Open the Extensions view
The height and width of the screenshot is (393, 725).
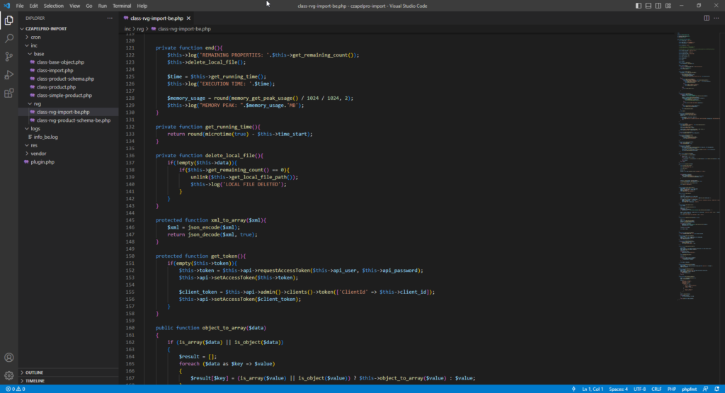(x=8, y=93)
